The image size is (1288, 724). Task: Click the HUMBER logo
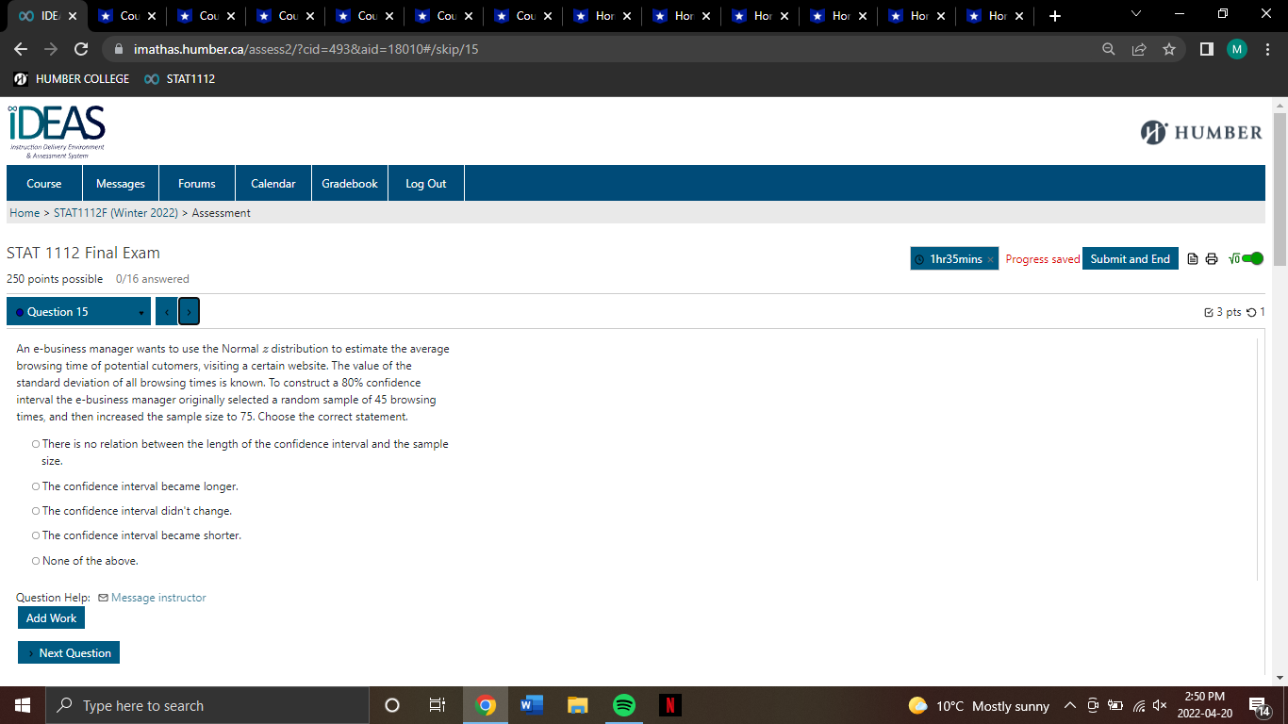tap(1200, 133)
